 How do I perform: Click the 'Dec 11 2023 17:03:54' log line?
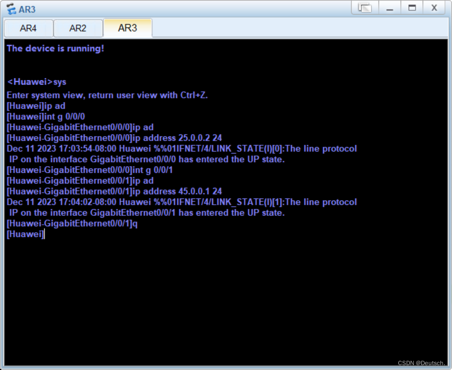[181, 149]
